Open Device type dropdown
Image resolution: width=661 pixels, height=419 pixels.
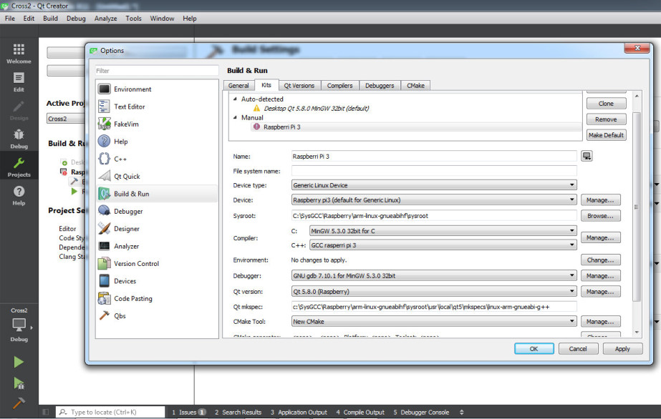pos(434,185)
